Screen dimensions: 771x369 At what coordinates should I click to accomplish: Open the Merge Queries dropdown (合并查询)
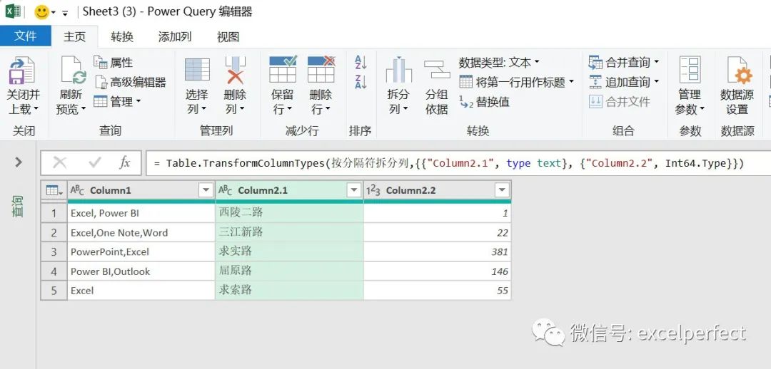623,62
